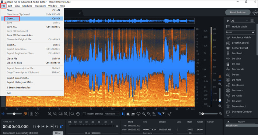Viewport: 258px width, 135px height.
Task: Click the Ambience Match module icon
Action: point(228,37)
